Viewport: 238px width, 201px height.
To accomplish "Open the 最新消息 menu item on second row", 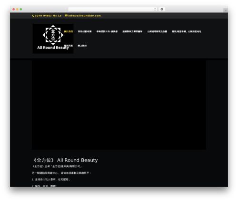I will 69,46.
